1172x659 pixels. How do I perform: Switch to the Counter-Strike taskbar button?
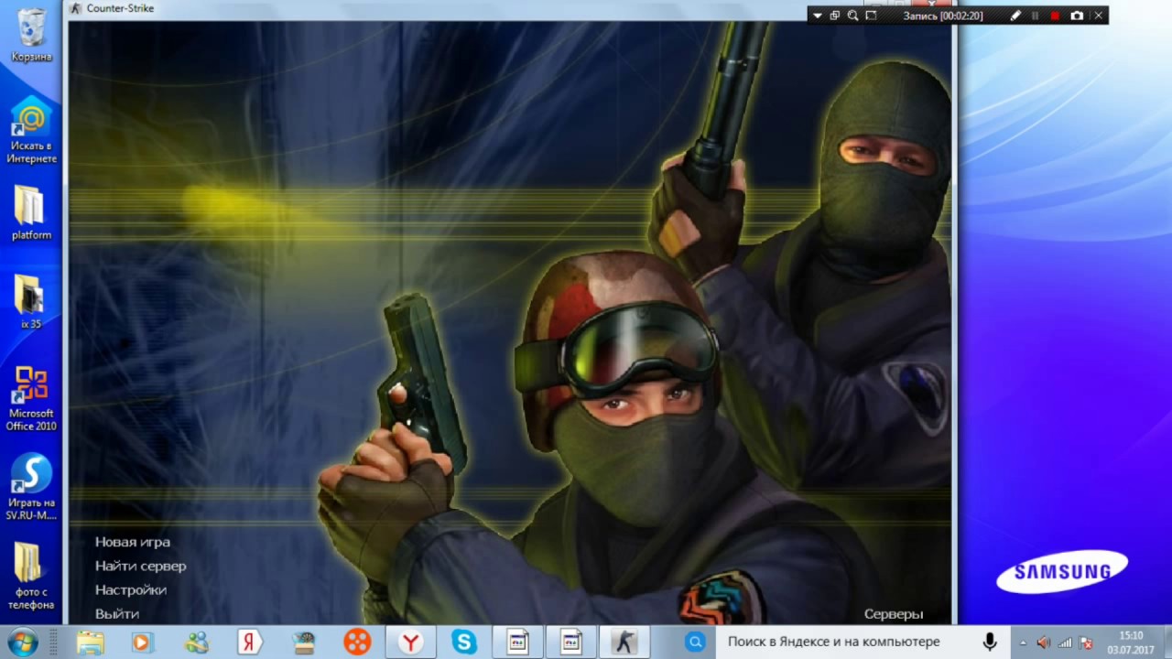click(x=624, y=642)
